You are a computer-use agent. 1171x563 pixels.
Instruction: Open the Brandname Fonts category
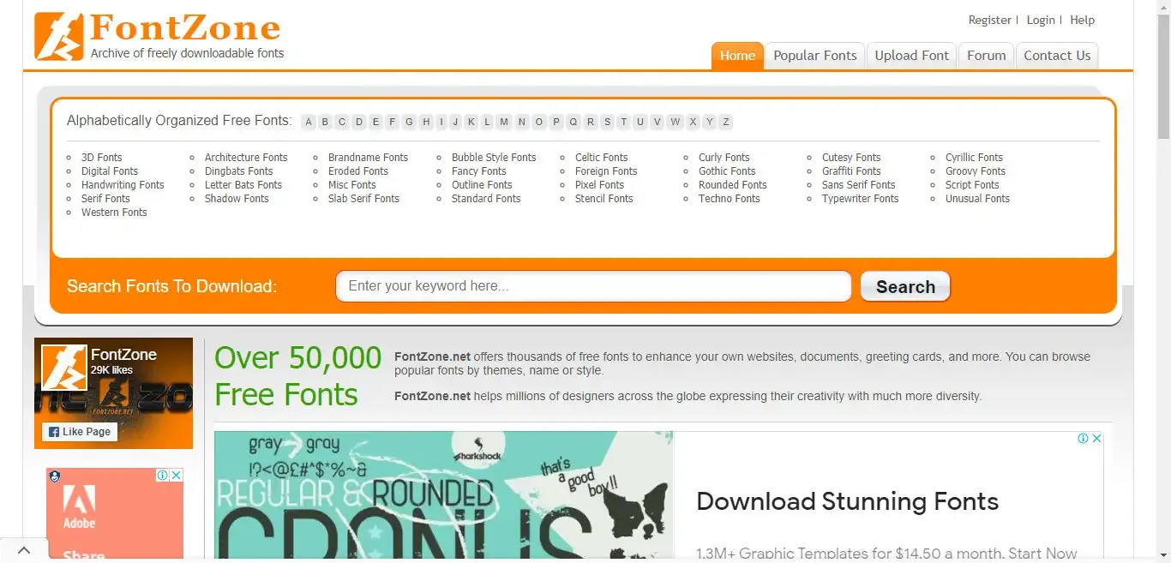(x=368, y=158)
